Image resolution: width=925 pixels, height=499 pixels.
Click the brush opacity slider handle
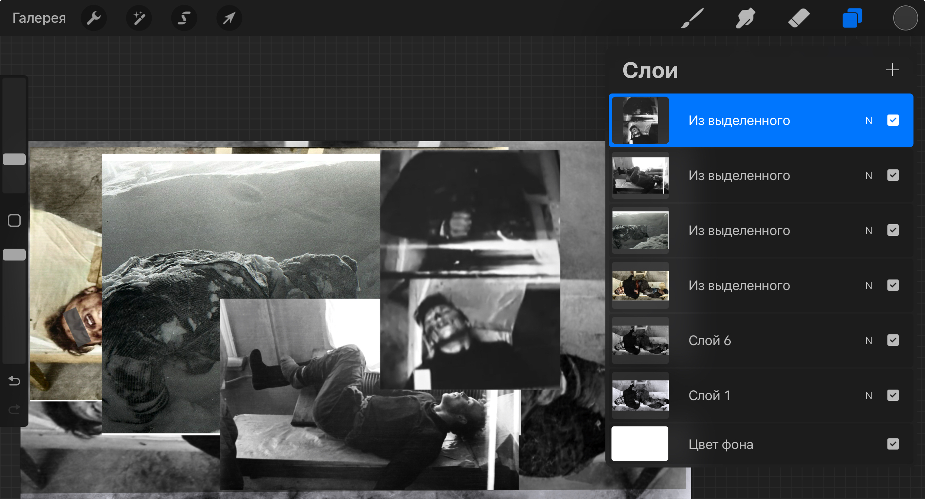14,255
